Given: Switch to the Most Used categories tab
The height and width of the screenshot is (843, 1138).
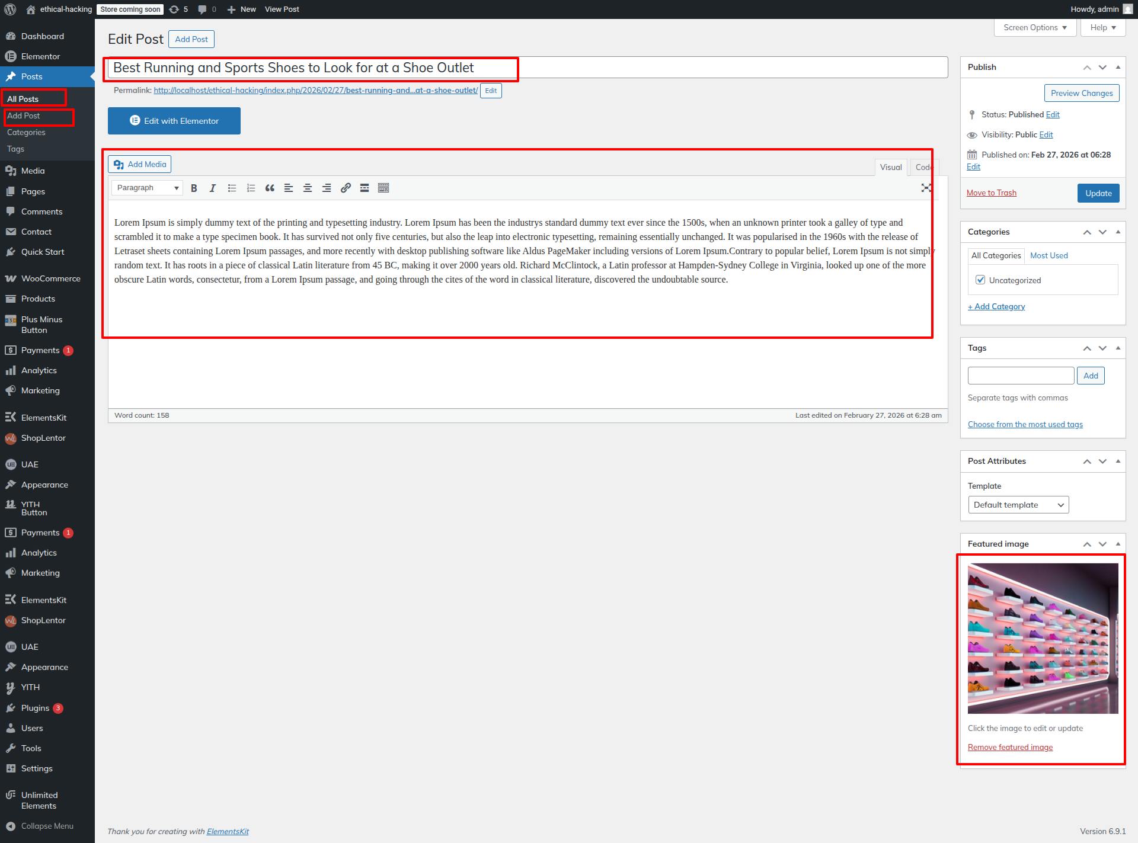Looking at the screenshot, I should pos(1049,255).
